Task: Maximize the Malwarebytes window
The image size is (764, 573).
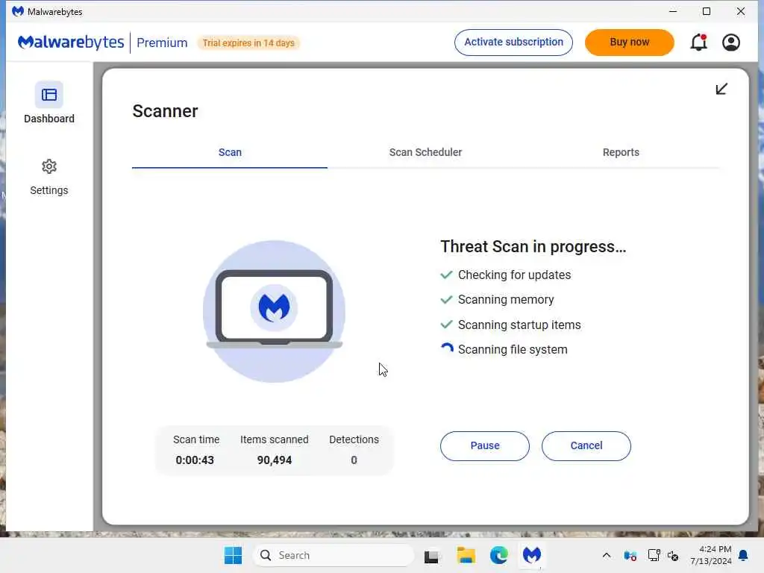Action: point(707,11)
